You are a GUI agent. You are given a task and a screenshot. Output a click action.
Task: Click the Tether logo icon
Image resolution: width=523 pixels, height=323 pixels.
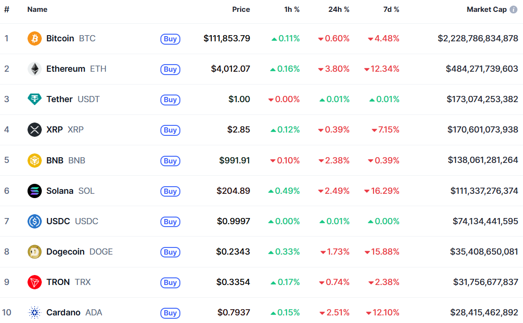tap(35, 99)
